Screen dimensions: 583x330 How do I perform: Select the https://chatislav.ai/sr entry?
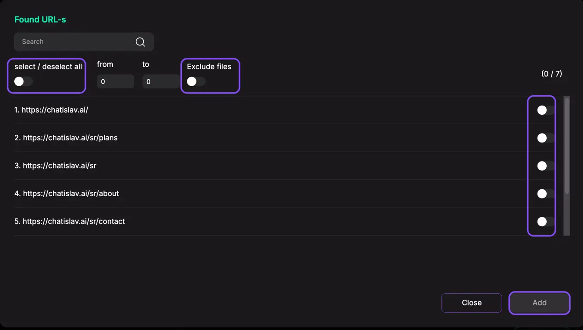pos(55,165)
